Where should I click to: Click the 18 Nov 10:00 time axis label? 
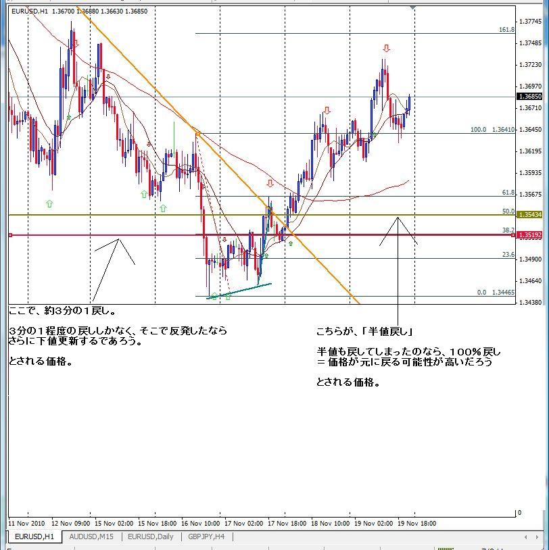(331, 523)
